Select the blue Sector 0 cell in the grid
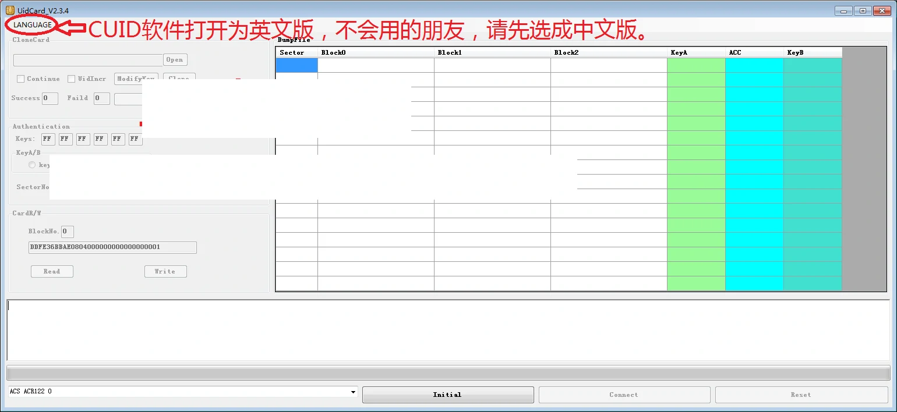897x412 pixels. point(296,65)
